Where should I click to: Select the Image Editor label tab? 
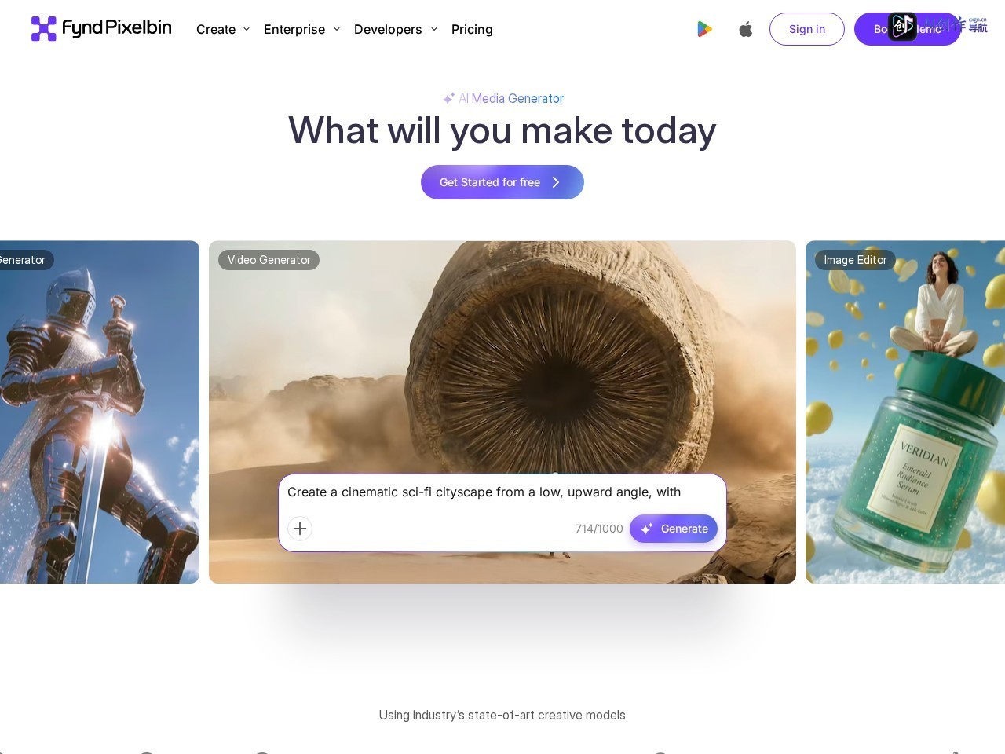855,260
